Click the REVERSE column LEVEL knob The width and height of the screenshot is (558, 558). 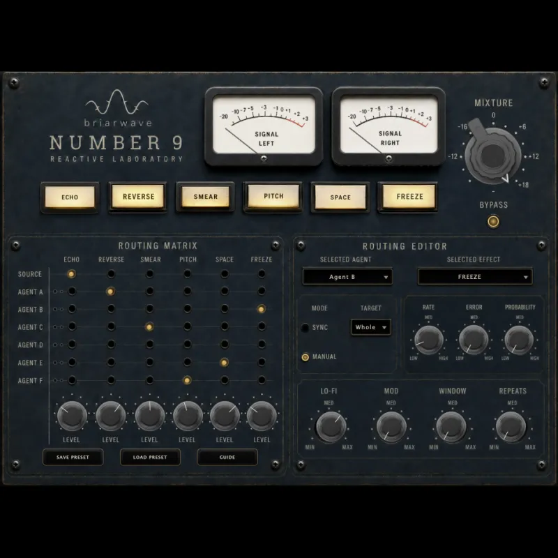click(111, 416)
